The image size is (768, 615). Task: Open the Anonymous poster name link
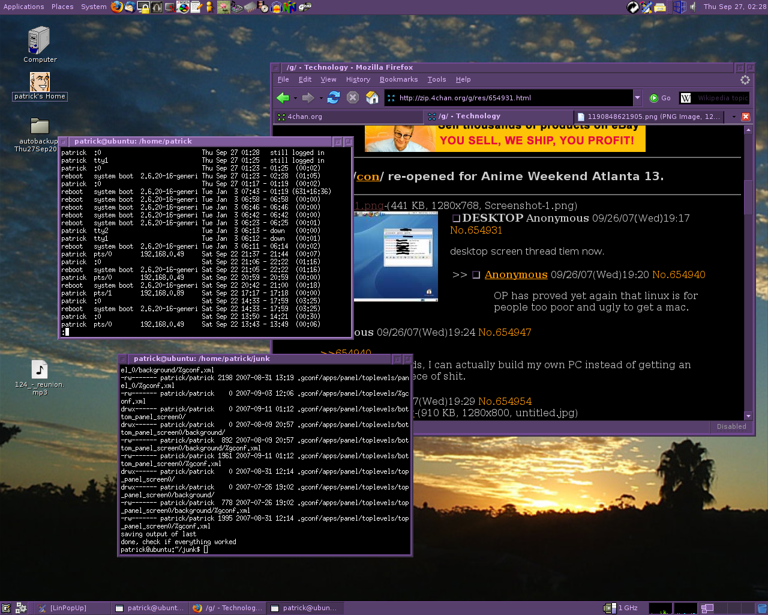(516, 274)
